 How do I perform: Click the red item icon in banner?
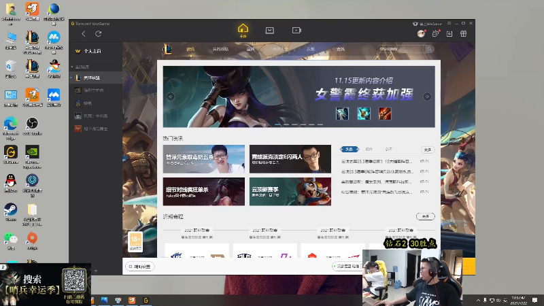[385, 114]
